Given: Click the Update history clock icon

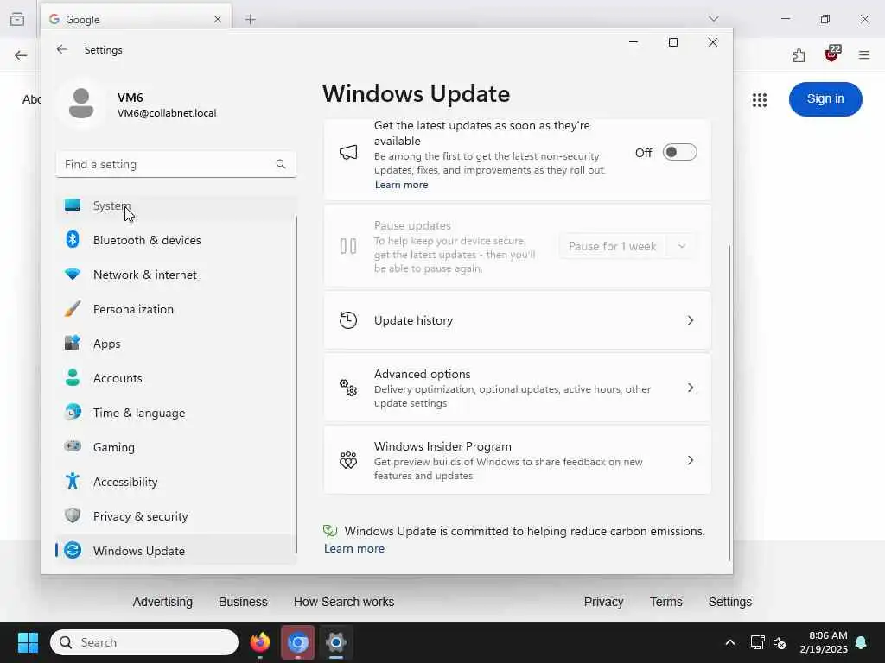Looking at the screenshot, I should coord(348,320).
